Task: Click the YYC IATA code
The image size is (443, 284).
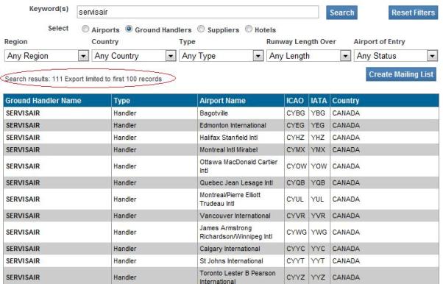Action: [x=318, y=249]
